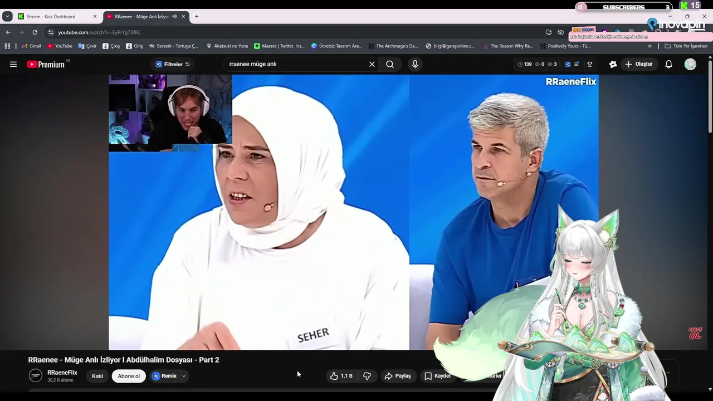Close the RRaenee YouTube tab
The height and width of the screenshot is (401, 713).
click(x=183, y=16)
